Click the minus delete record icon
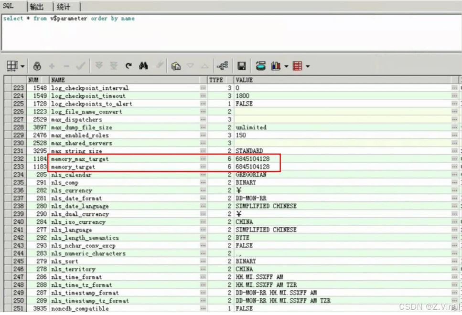The width and height of the screenshot is (462, 315). point(66,66)
